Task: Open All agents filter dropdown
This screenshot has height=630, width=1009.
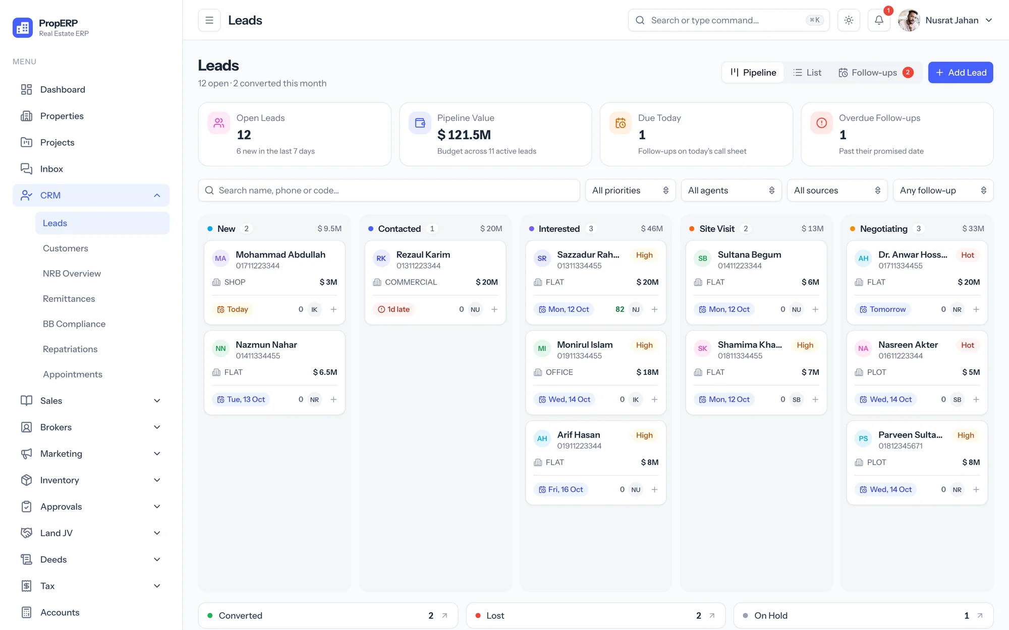Action: tap(731, 191)
